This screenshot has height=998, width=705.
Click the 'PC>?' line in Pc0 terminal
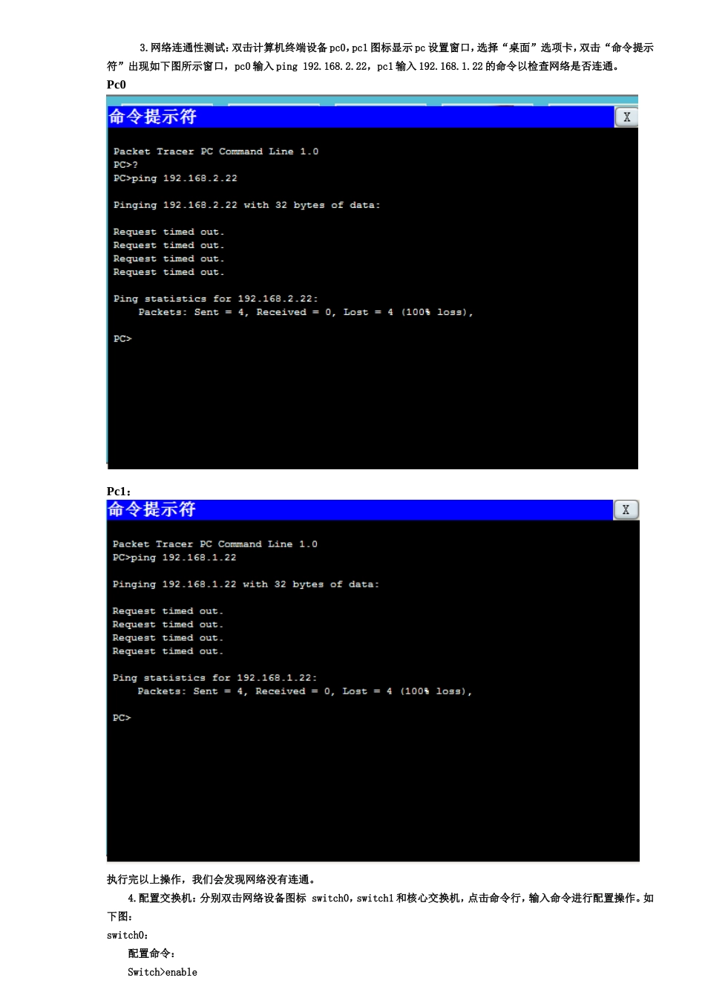pyautogui.click(x=125, y=165)
